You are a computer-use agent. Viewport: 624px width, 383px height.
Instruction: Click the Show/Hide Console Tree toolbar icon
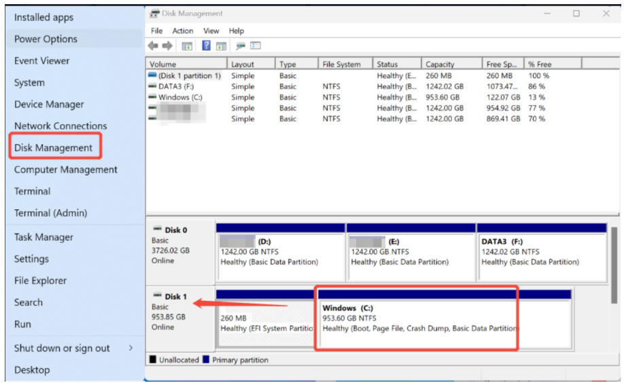click(187, 45)
